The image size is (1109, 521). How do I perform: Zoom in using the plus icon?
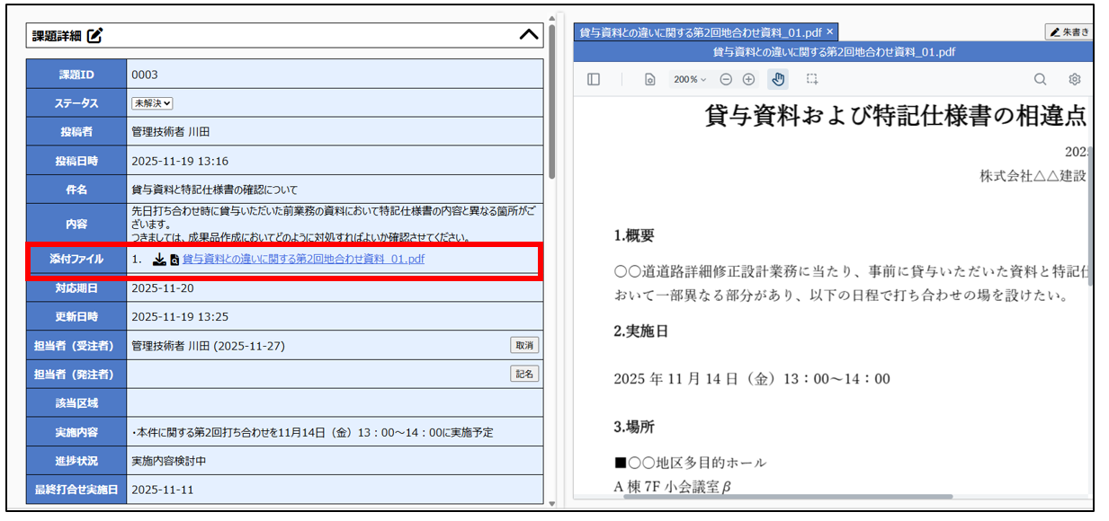(748, 79)
